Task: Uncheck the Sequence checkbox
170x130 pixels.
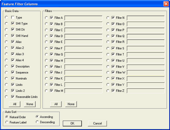Action: (12, 72)
